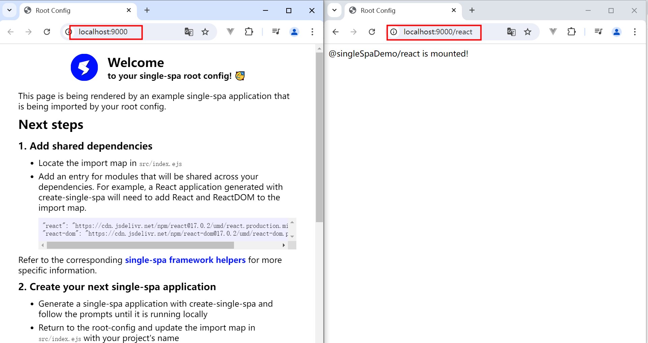This screenshot has width=648, height=343.
Task: Click the '@singleSpaDemo/react is mounted!' text
Action: tap(398, 54)
